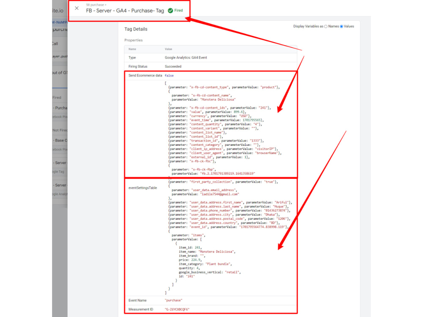
Task: Click the 'Name' column header
Action: click(x=132, y=49)
